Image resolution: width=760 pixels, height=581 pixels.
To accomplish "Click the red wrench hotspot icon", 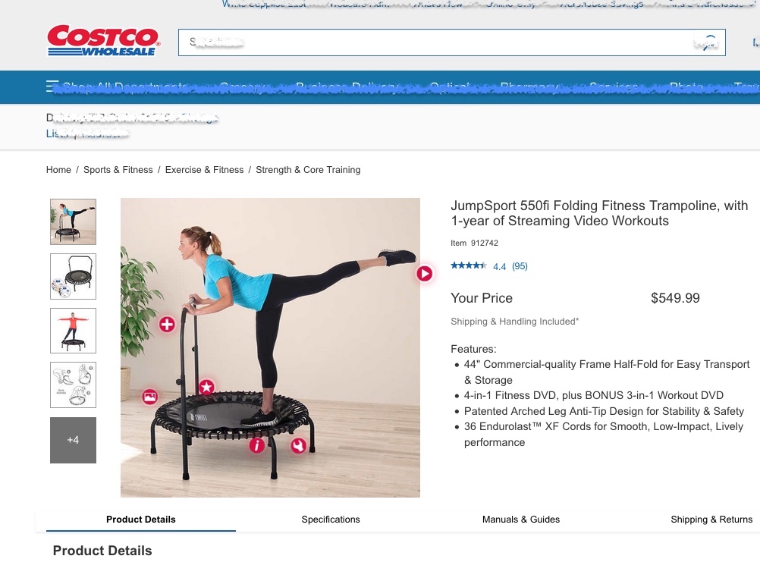I will point(298,446).
